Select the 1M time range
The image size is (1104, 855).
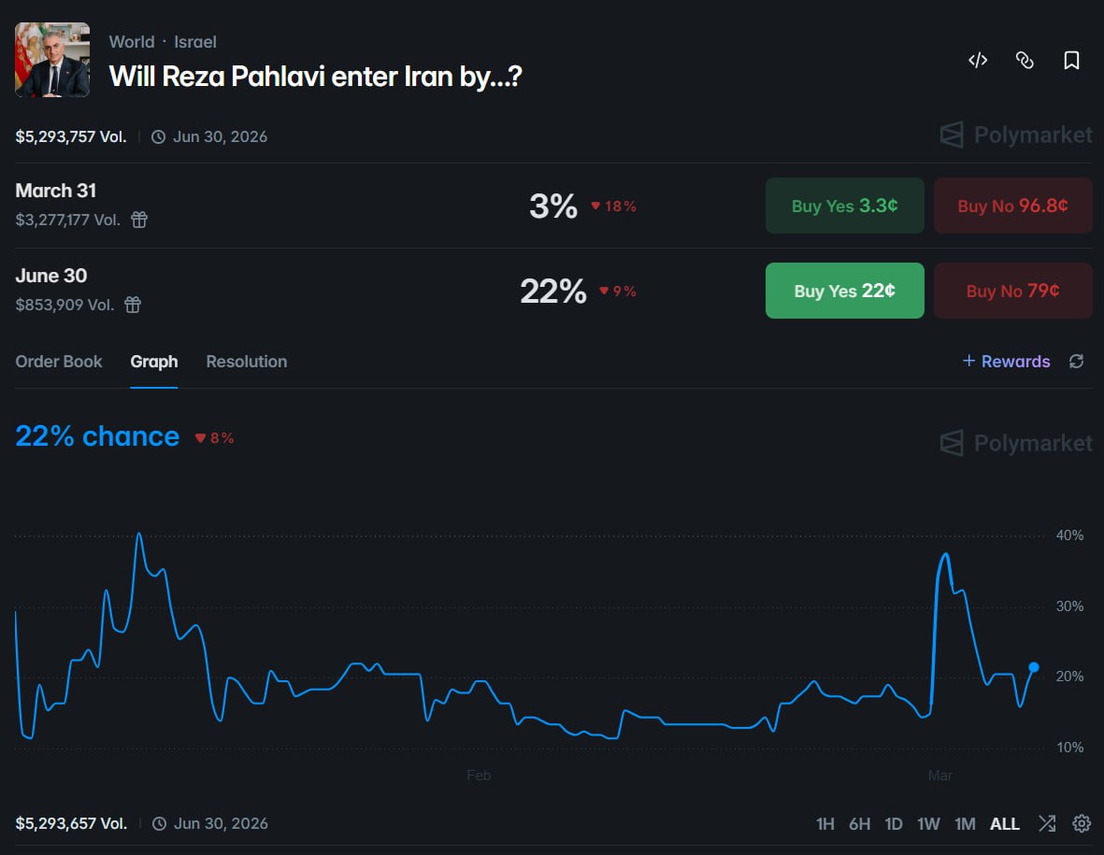click(965, 823)
